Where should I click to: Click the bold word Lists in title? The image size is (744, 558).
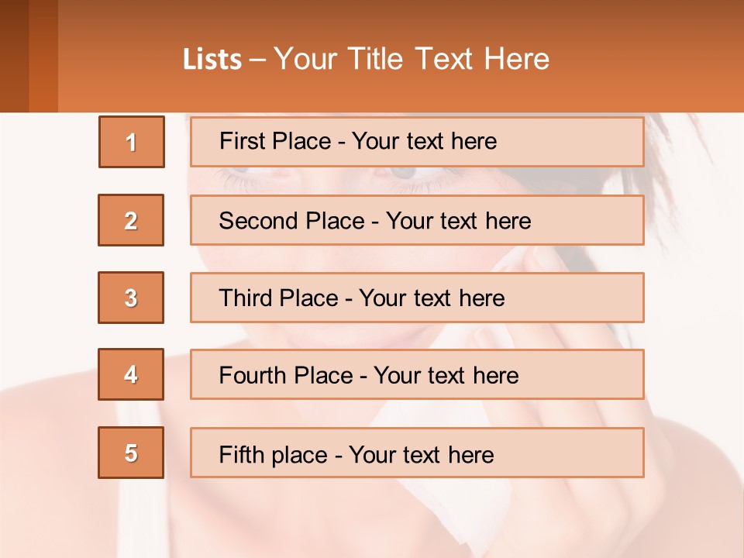tap(212, 60)
